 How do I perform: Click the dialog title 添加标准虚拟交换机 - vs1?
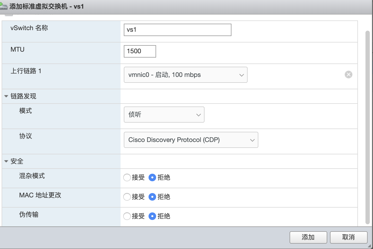point(47,6)
